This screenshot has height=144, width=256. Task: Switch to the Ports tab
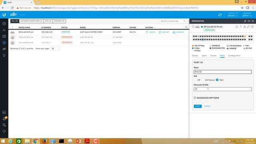point(222,56)
